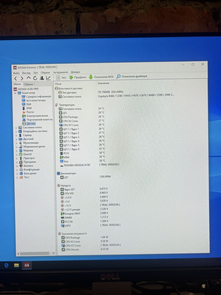Select Сумарна інформація in tree
Image resolution: width=221 pixels, height=295 pixels.
click(x=36, y=96)
